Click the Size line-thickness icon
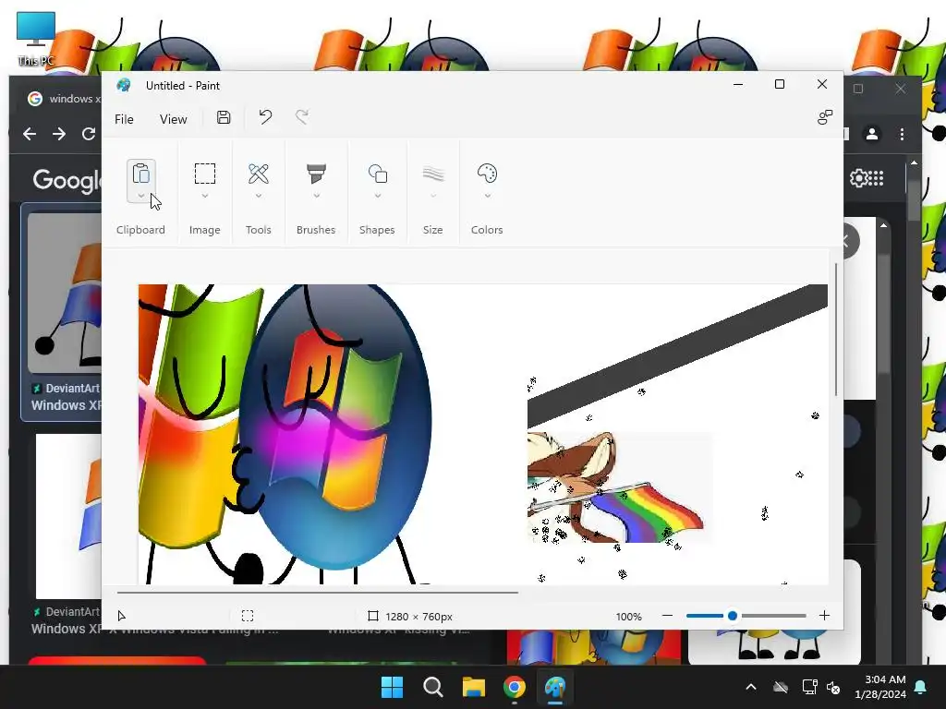Viewport: 946px width, 709px height. click(x=433, y=174)
